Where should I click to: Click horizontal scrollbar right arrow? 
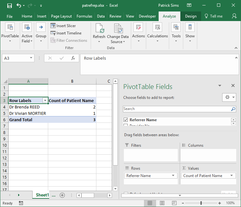[x=109, y=195]
